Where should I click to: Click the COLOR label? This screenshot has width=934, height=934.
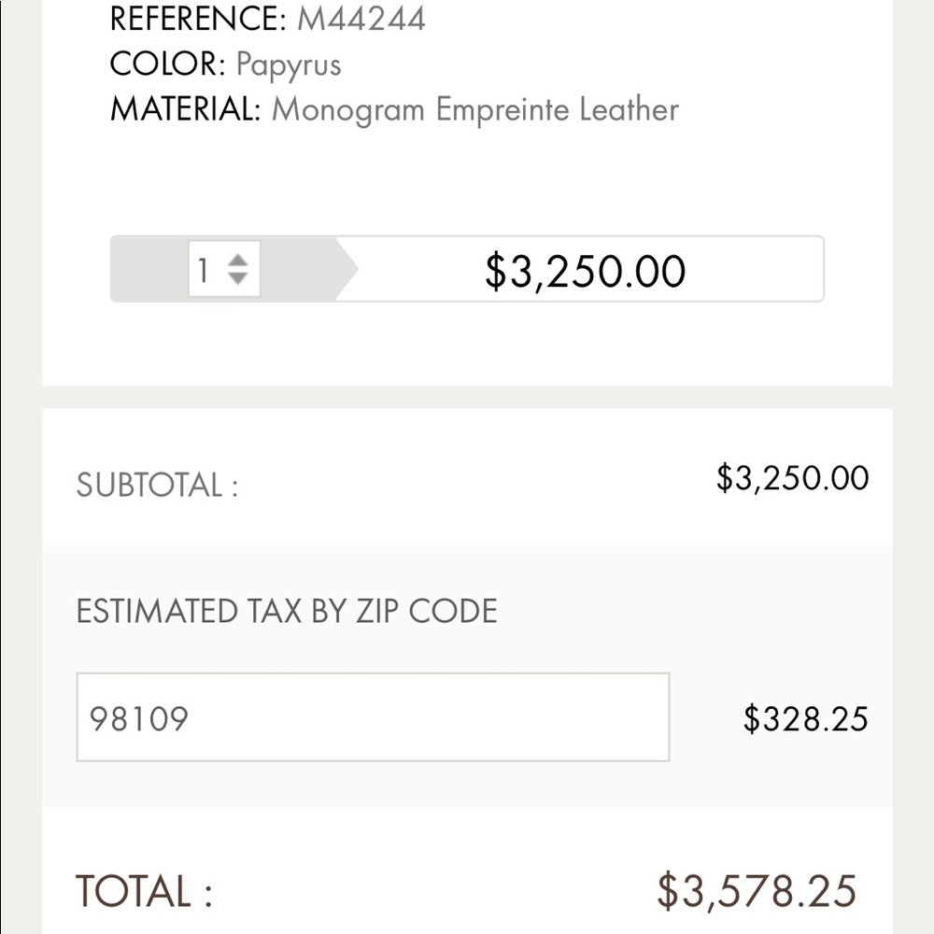tap(167, 64)
